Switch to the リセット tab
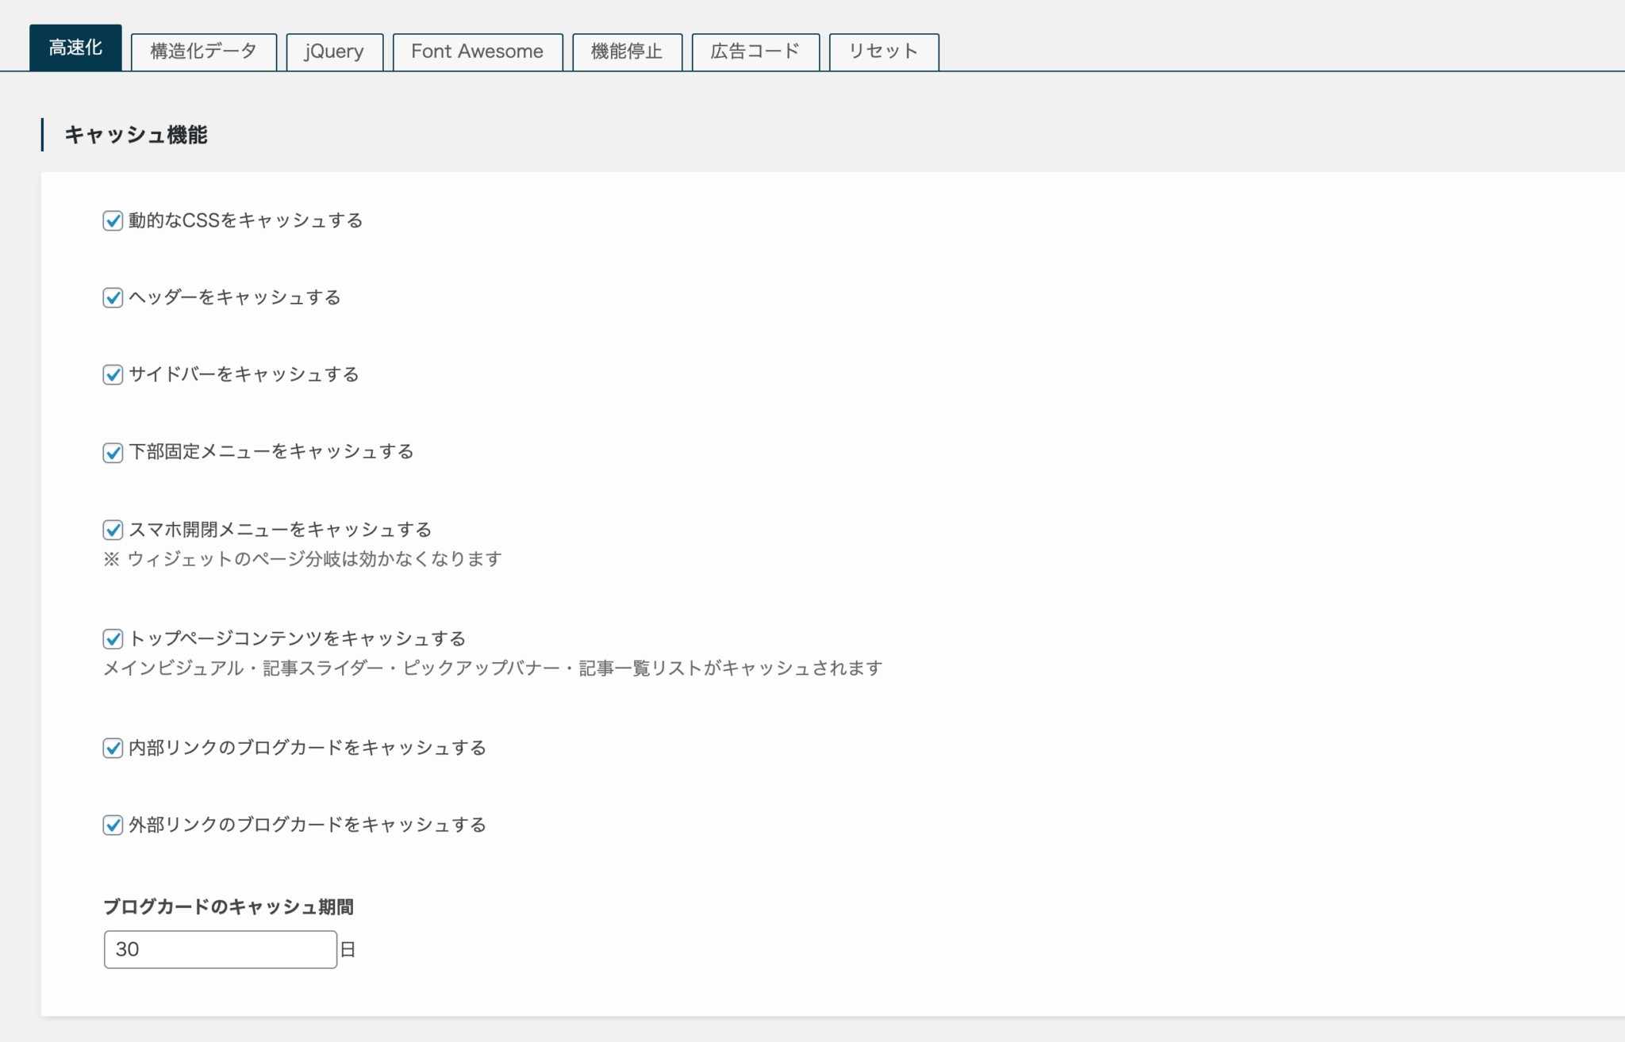The width and height of the screenshot is (1625, 1042). pos(883,52)
